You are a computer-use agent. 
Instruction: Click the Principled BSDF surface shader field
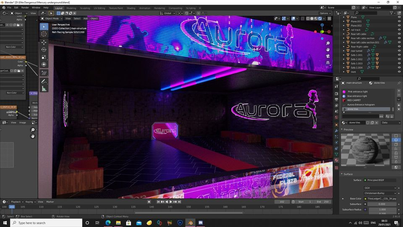coord(380,180)
